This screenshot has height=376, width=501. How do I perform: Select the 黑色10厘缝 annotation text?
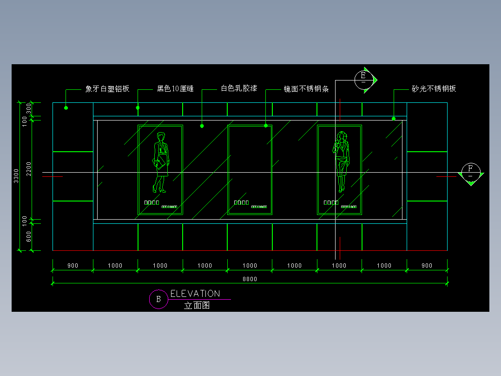point(175,88)
